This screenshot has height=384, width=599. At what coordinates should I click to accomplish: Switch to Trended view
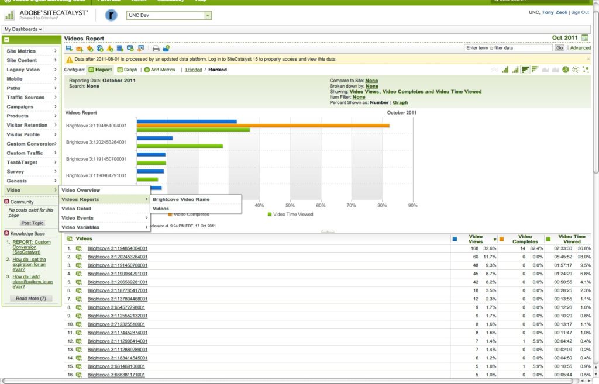193,70
